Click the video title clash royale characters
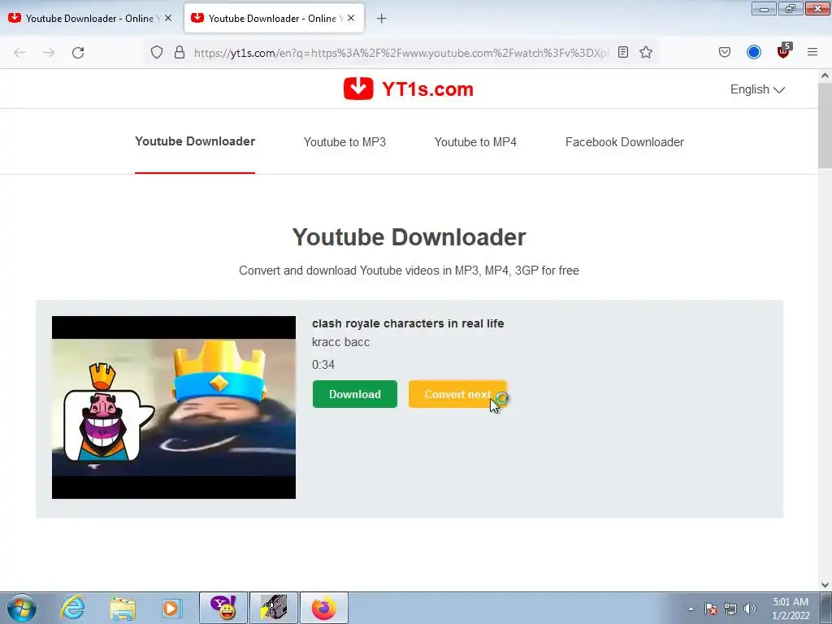This screenshot has height=624, width=832. tap(408, 323)
